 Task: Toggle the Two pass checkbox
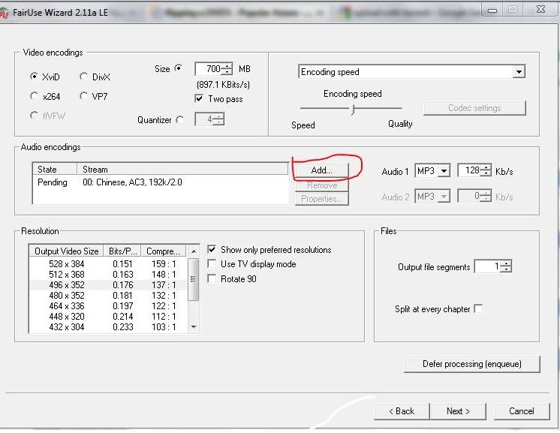[199, 98]
